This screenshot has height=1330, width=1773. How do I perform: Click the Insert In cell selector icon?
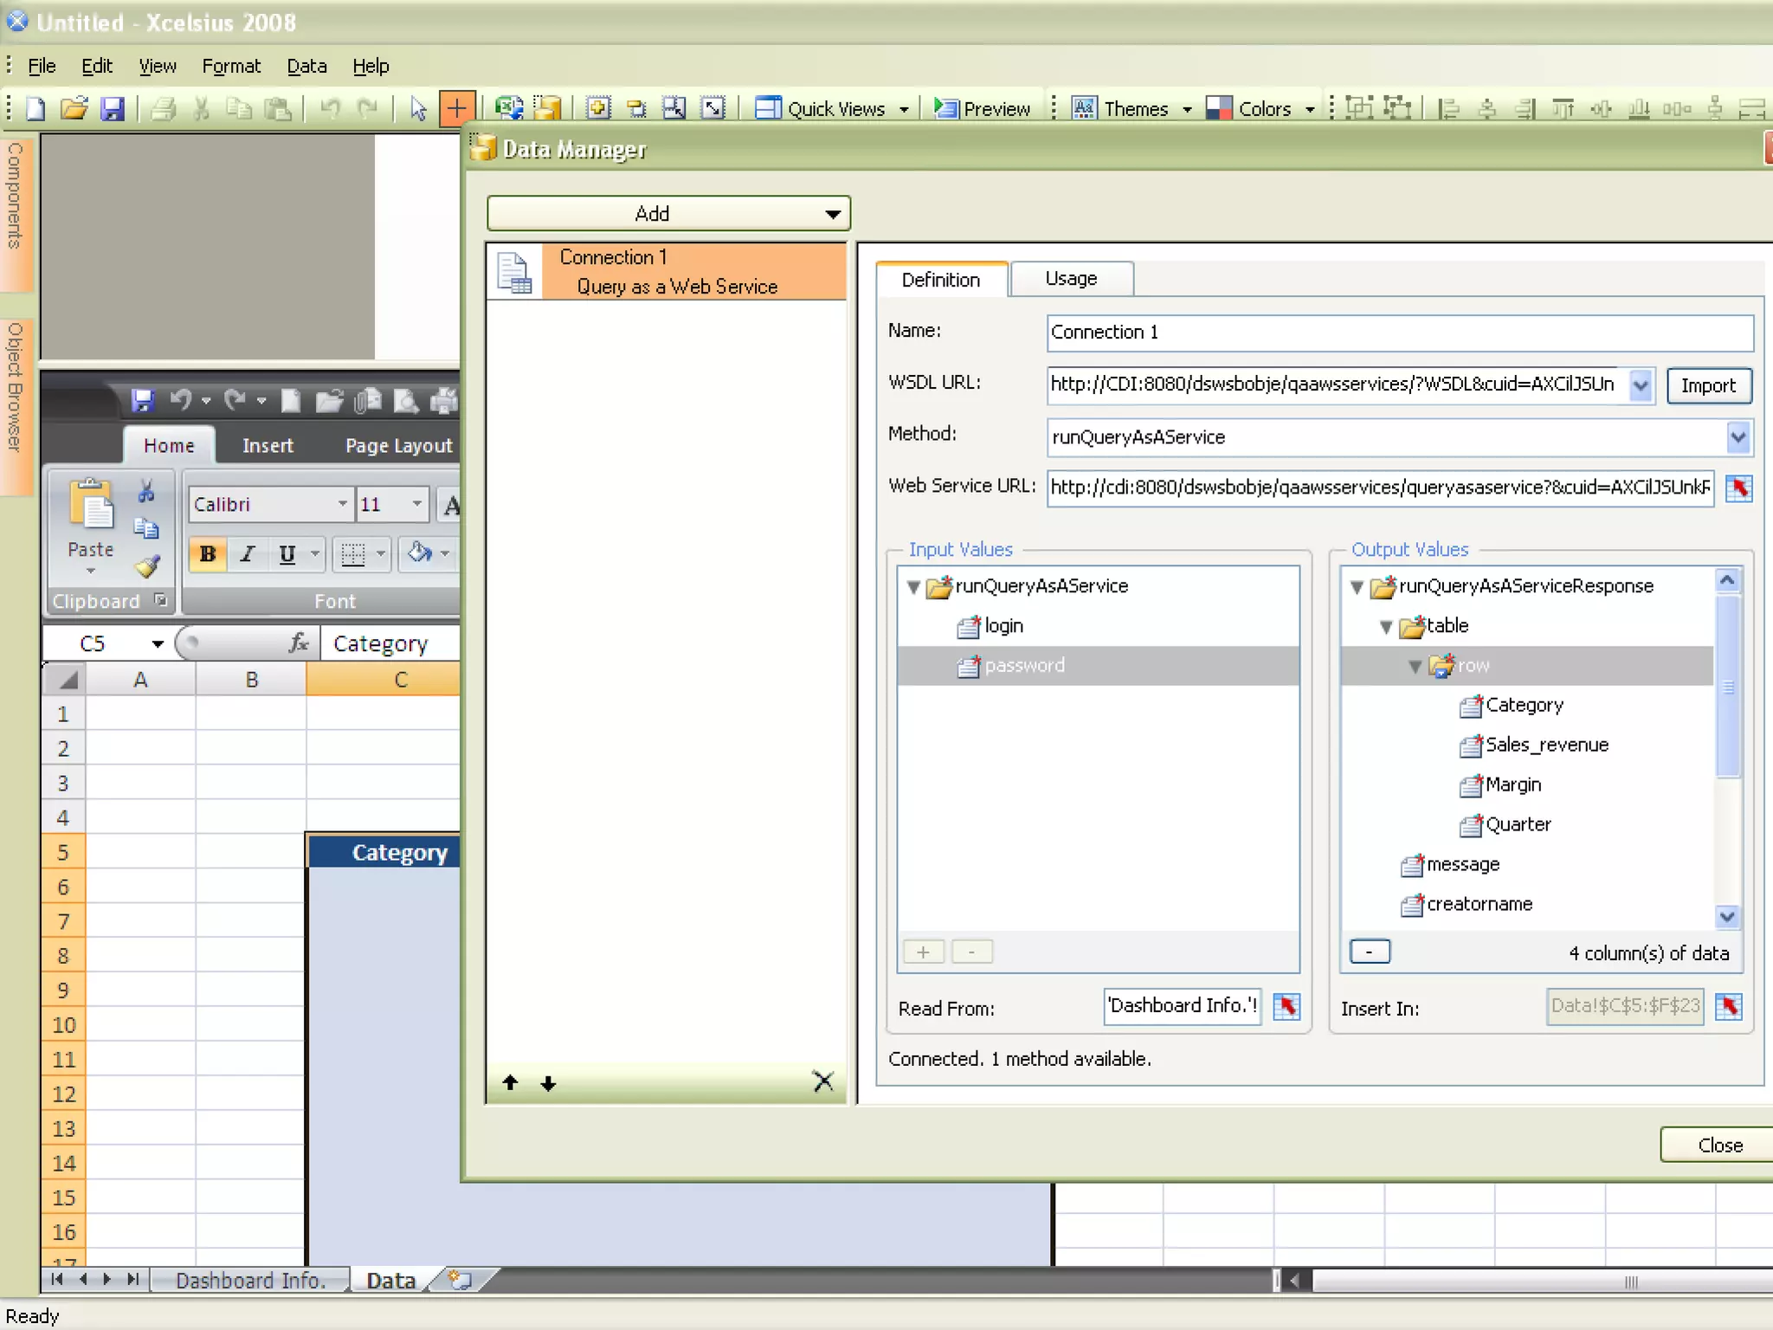[1729, 1007]
